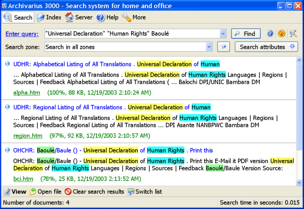
Task: Switch to the Search tab
Action: pos(18,17)
